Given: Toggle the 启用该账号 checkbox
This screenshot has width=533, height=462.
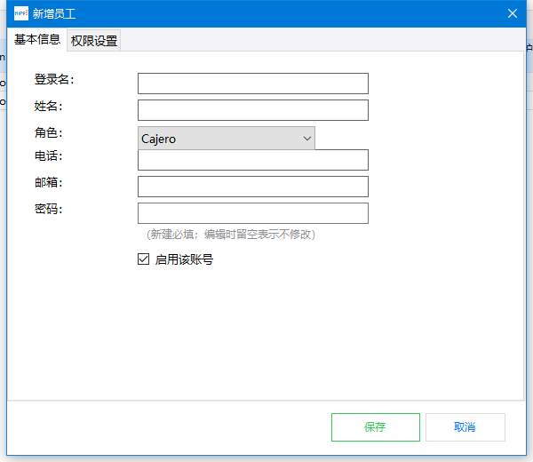Looking at the screenshot, I should click(143, 259).
